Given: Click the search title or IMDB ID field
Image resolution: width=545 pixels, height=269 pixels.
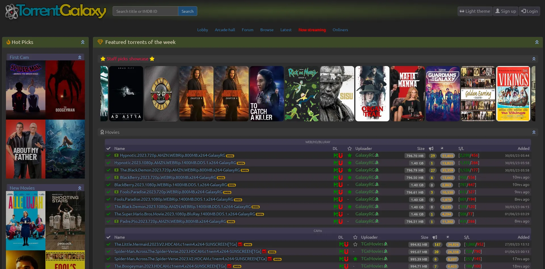Looking at the screenshot, I should tap(145, 11).
